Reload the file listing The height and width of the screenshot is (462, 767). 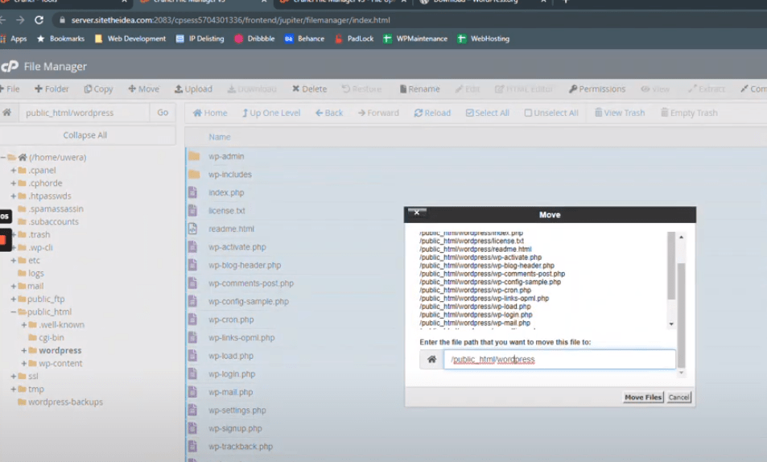click(432, 113)
